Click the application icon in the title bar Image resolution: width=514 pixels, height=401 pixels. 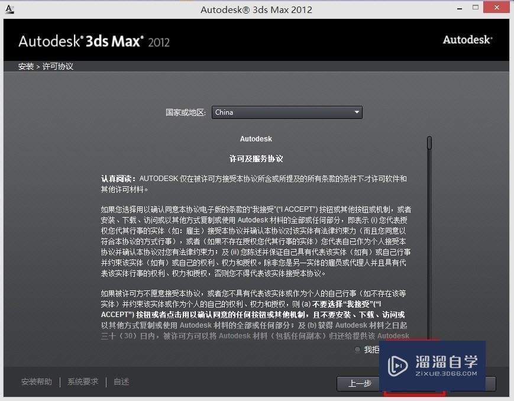point(9,8)
